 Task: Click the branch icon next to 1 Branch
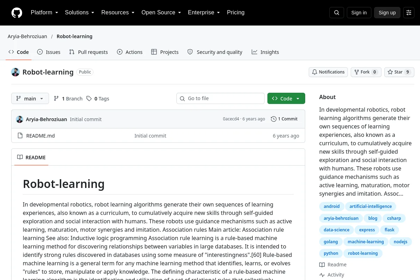[x=56, y=99]
